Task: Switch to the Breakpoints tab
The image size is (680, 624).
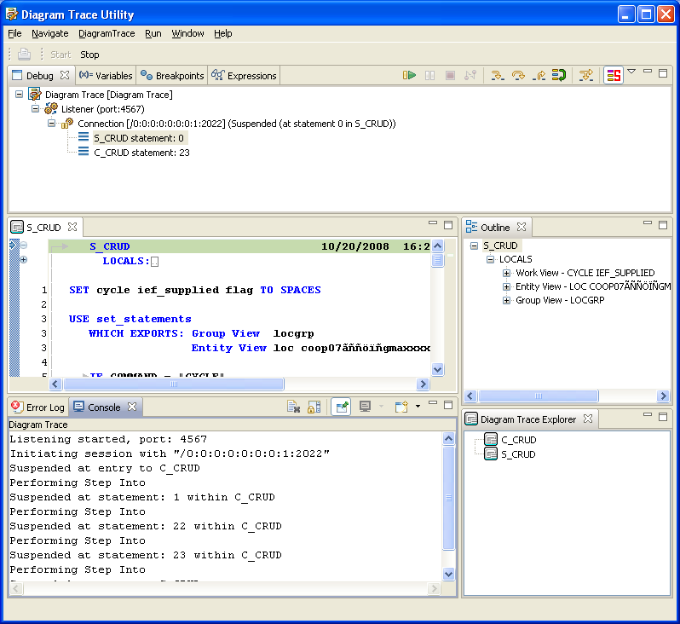Action: tap(173, 76)
